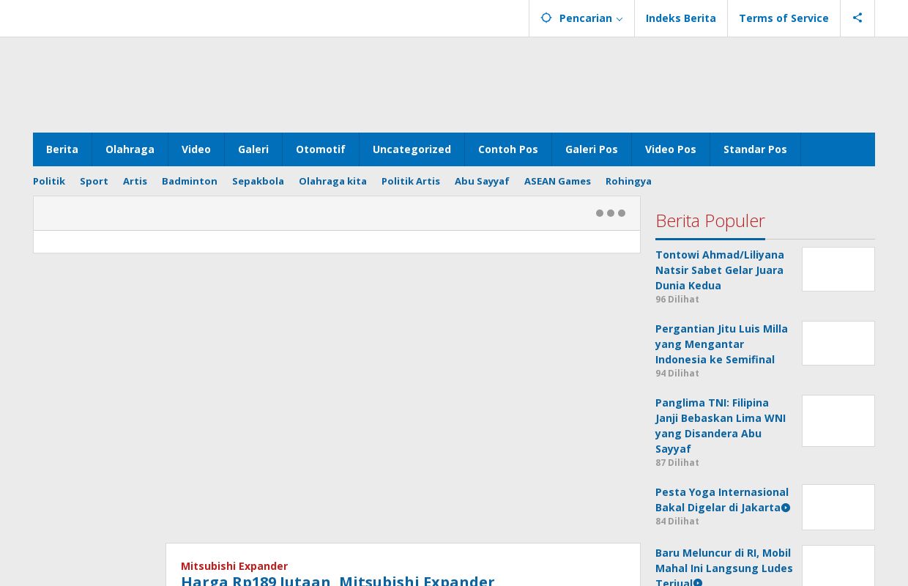908x586 pixels.
Task: Go to the Olahraga menu
Action: pos(130,149)
